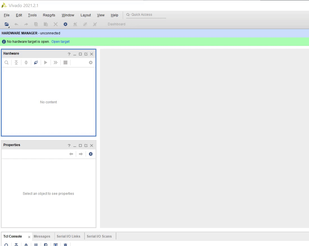Open the Help menu
Screen dimensions: 309x246
pos(114,15)
